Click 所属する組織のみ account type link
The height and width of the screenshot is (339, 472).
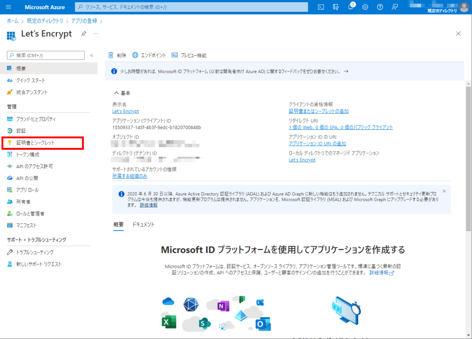[130, 176]
